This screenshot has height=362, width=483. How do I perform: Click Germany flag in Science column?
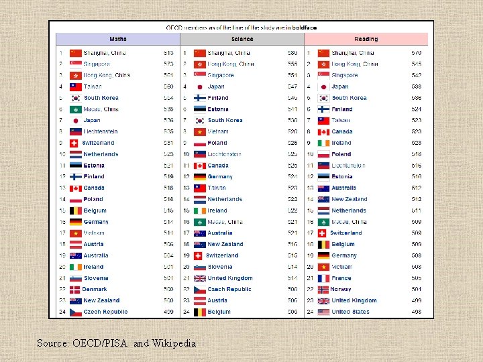tap(200, 177)
